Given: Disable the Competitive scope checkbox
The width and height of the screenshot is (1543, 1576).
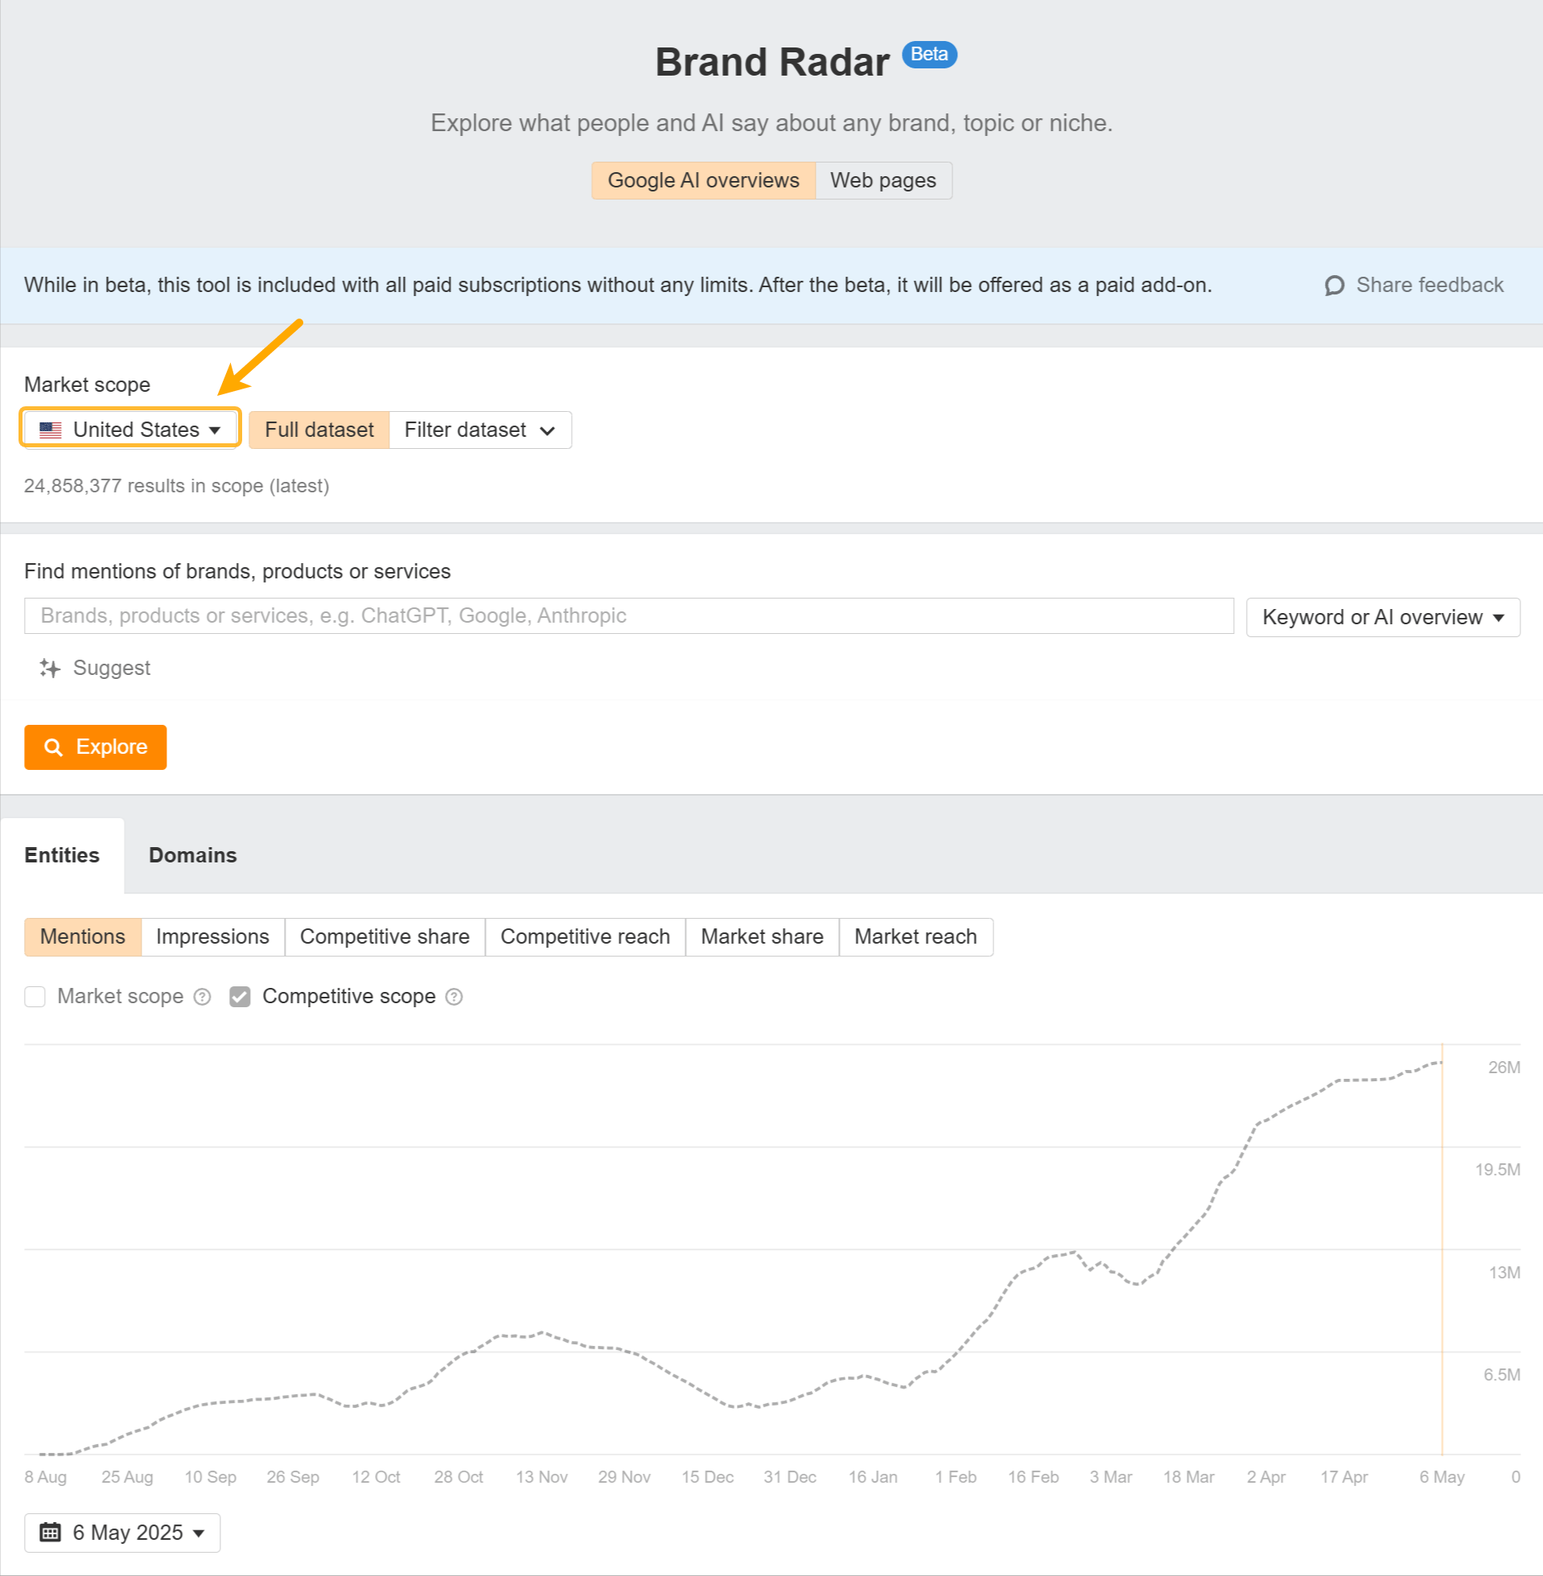Looking at the screenshot, I should coord(239,997).
